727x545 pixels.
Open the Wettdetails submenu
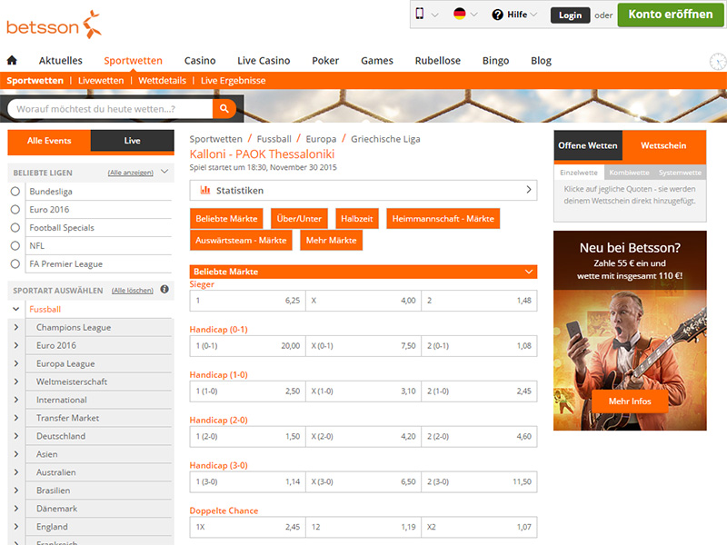[163, 81]
